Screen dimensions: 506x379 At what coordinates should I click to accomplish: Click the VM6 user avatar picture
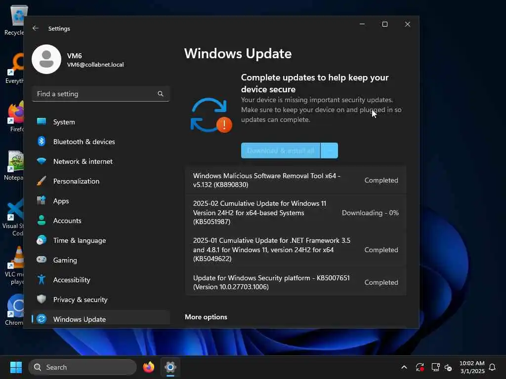tap(46, 59)
